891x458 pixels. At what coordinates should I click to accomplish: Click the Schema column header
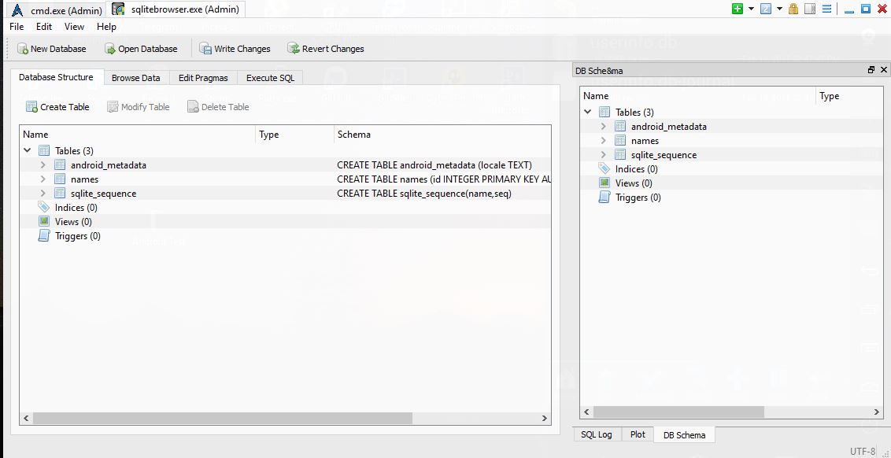pyautogui.click(x=354, y=135)
